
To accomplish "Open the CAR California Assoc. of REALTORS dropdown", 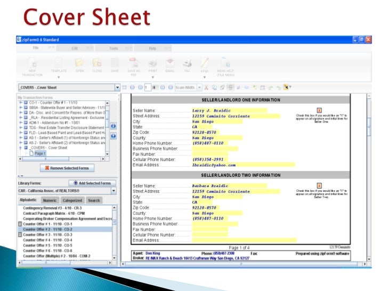I will click(114, 191).
